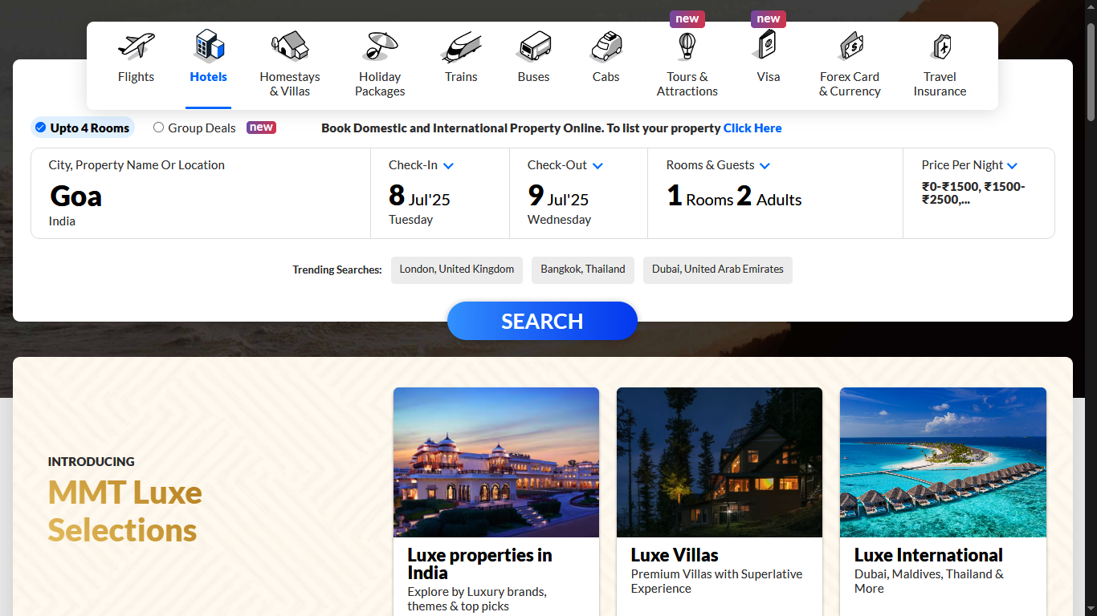Switch to the Cabs tab label
This screenshot has height=616, width=1097.
pyautogui.click(x=606, y=77)
